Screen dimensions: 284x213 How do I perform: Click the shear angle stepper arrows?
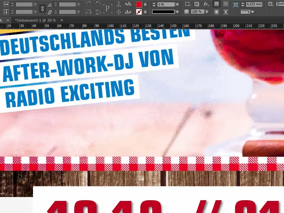click(x=56, y=12)
